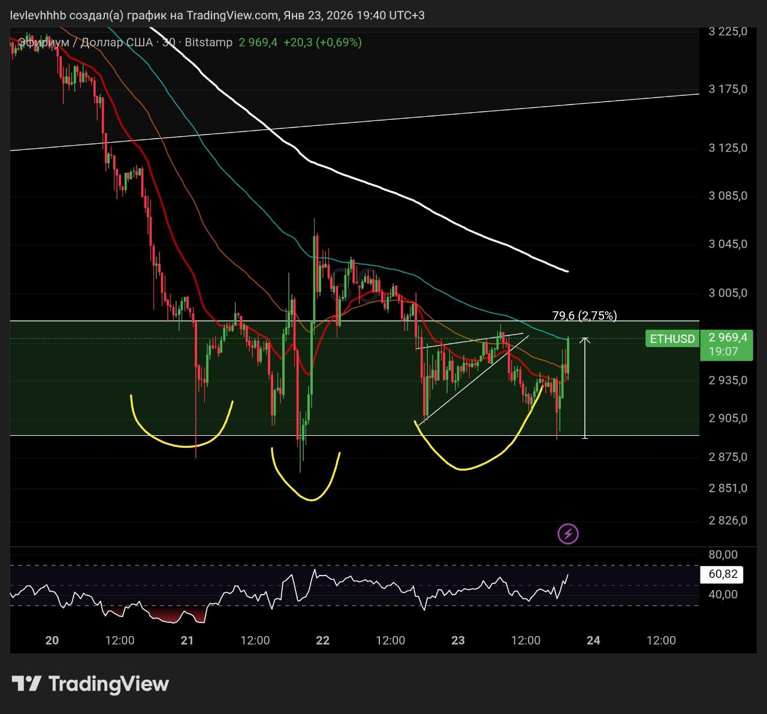Click the white vertical price range arrow

585,388
